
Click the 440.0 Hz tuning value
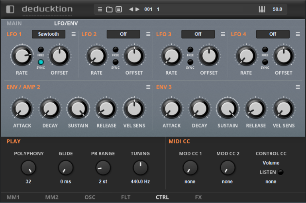[140, 182]
